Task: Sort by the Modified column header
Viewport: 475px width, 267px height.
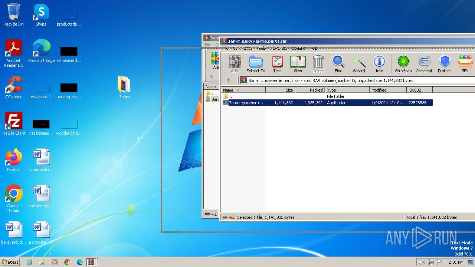Action: point(388,90)
